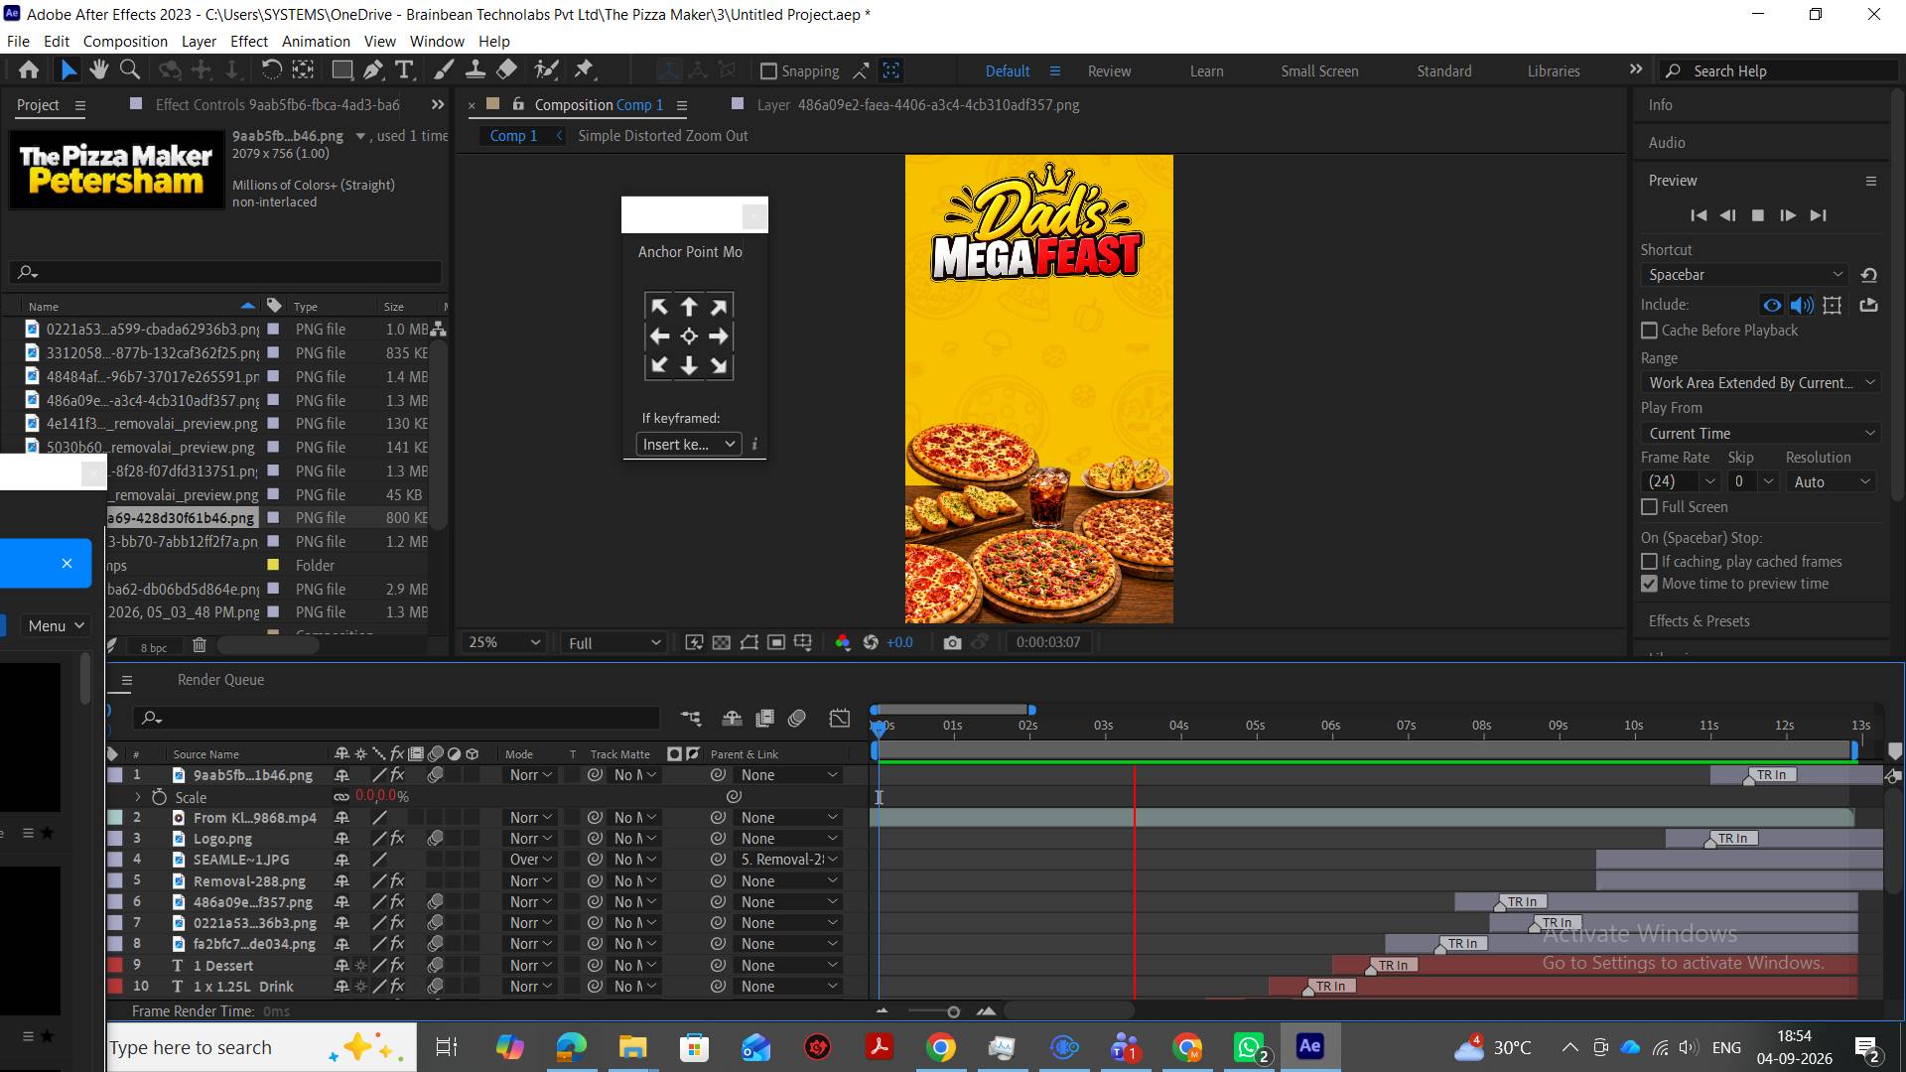The image size is (1906, 1072).
Task: Switch to the Render Queue tab
Action: pyautogui.click(x=220, y=680)
